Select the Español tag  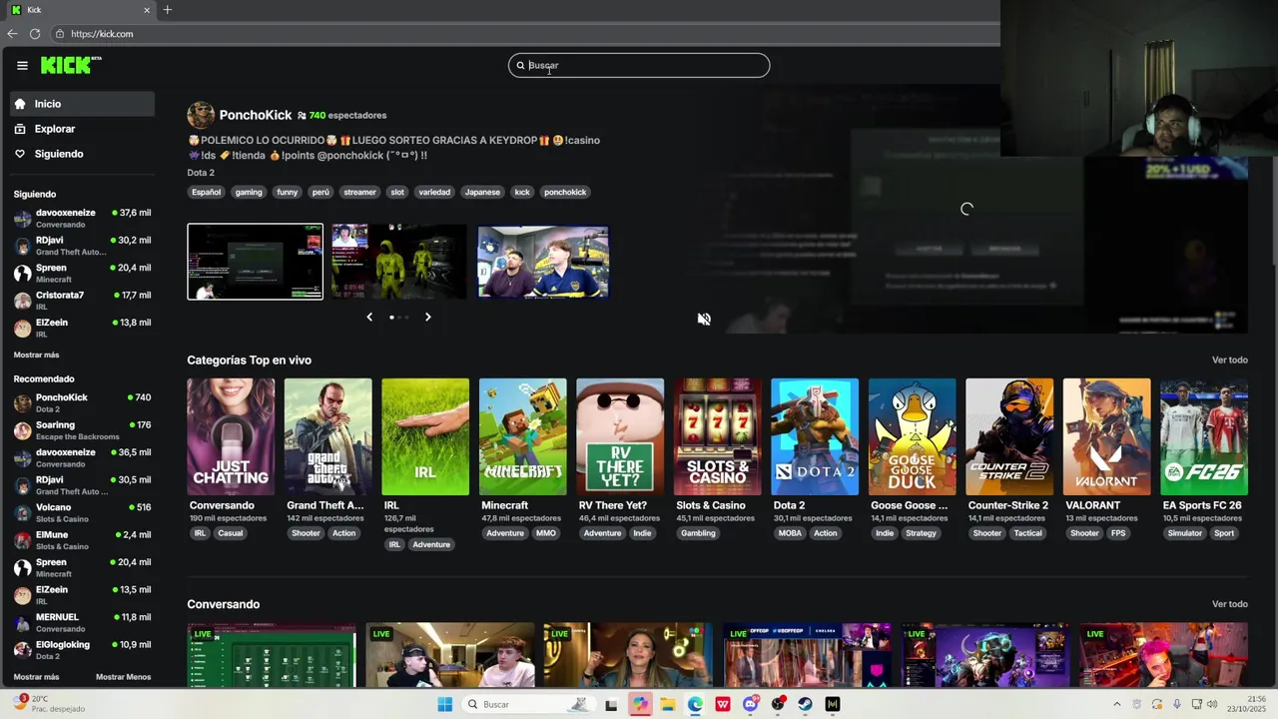207,192
